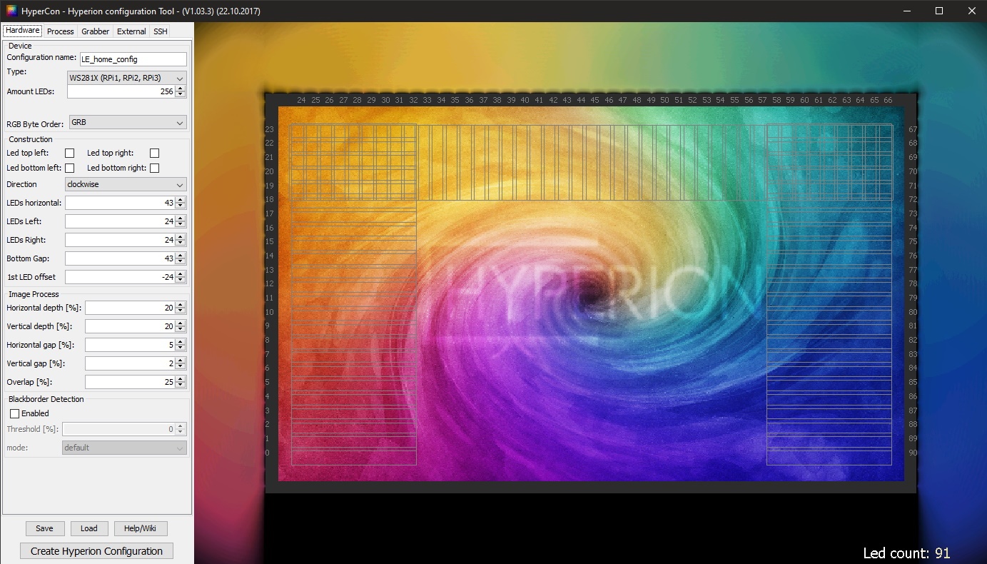Decrement LEDs horizontal using down arrow
987x564 pixels.
[181, 206]
